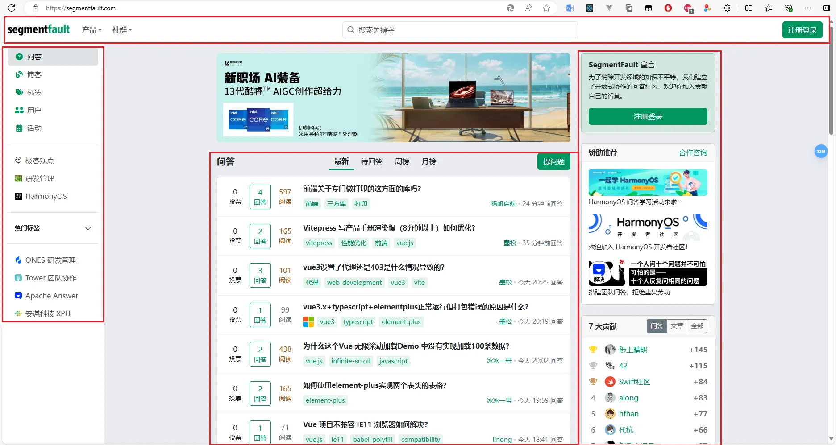836x445 pixels.
Task: Open Apache Answer sidebar link
Action: tap(51, 296)
